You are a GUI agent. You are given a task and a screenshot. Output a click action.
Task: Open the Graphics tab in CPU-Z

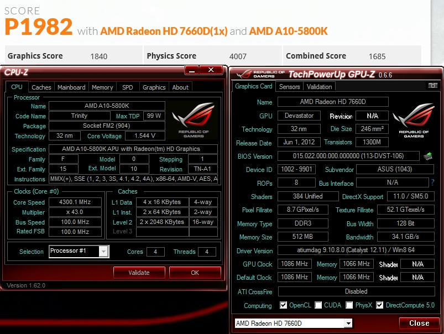[x=154, y=87]
